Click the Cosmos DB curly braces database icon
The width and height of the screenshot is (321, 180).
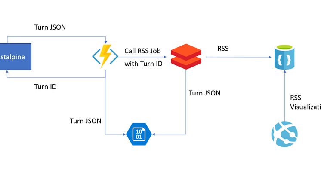[284, 57]
